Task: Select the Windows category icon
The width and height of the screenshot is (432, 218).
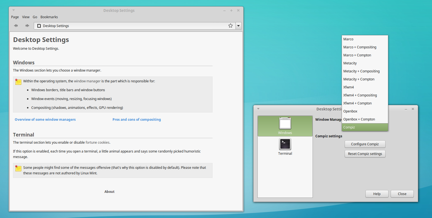Action: (x=285, y=126)
